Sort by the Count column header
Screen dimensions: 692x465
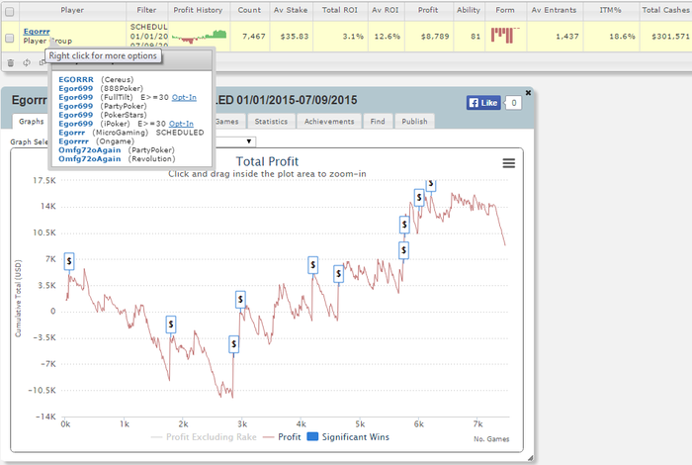pos(249,10)
